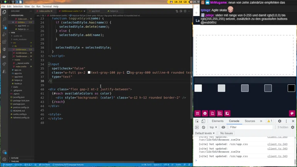Open Source Control view in activity bar
The height and width of the screenshot is (167, 297).
point(4,27)
